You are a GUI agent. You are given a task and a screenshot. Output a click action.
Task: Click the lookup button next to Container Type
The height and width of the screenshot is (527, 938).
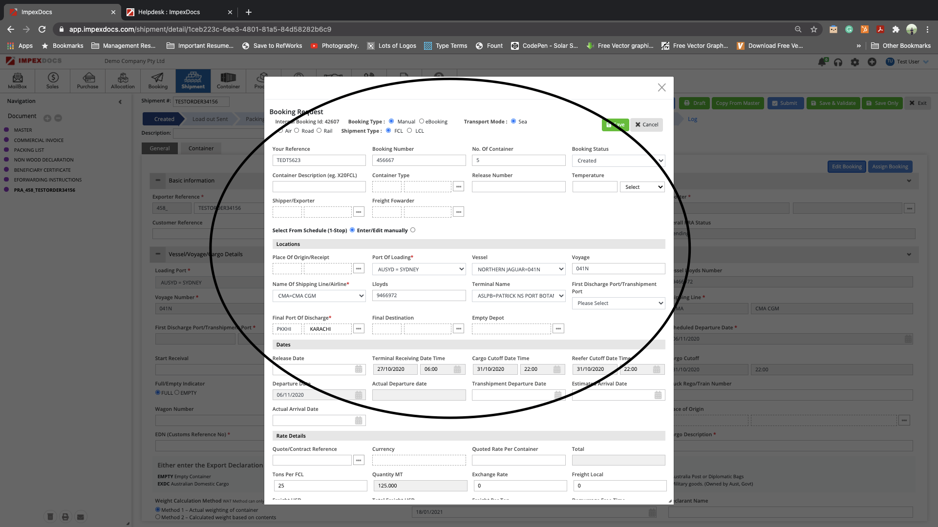[458, 186]
